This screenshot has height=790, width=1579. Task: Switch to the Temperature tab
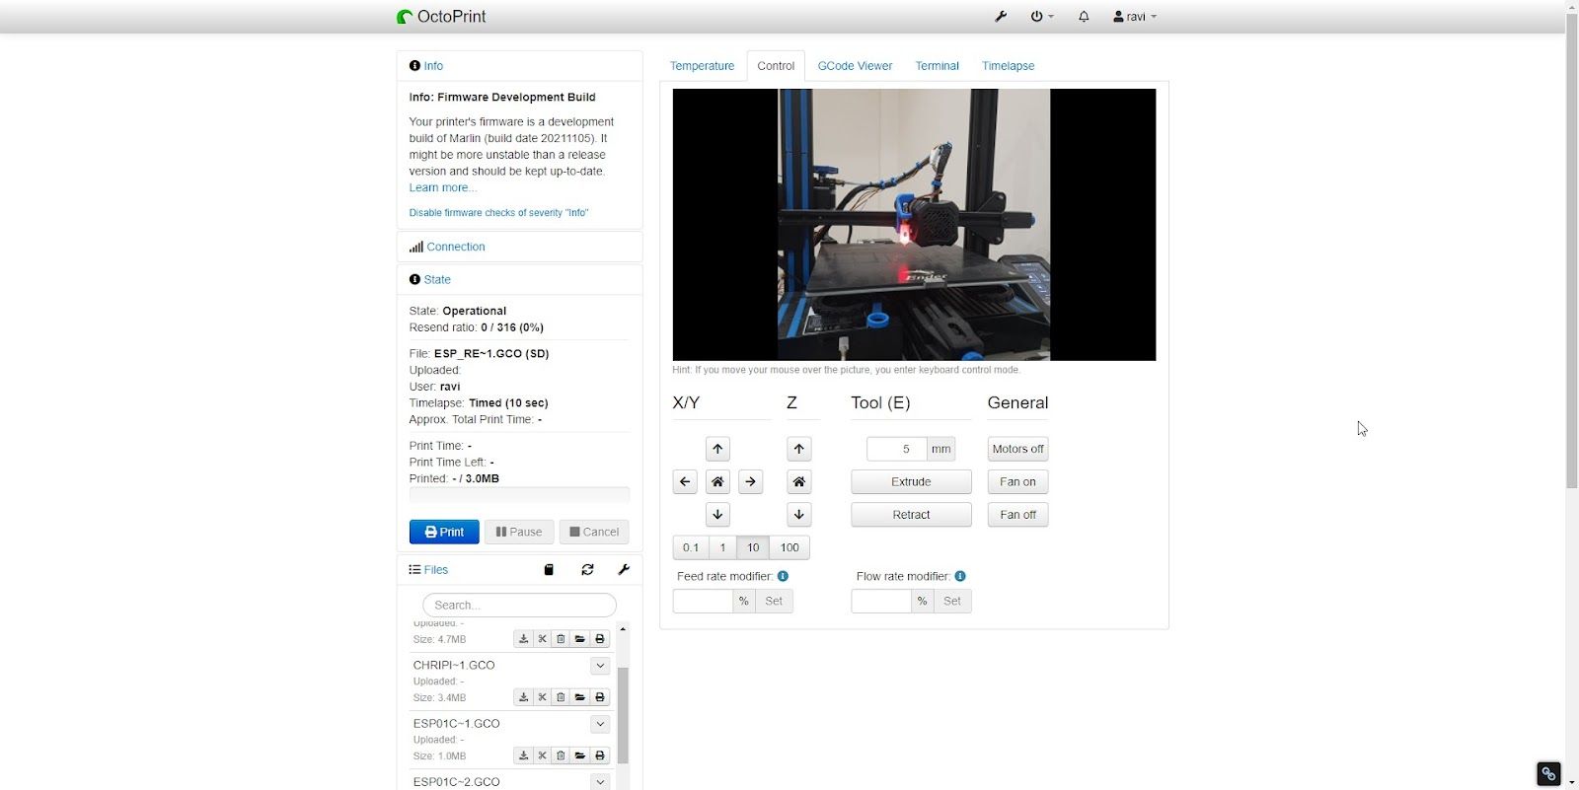(702, 66)
